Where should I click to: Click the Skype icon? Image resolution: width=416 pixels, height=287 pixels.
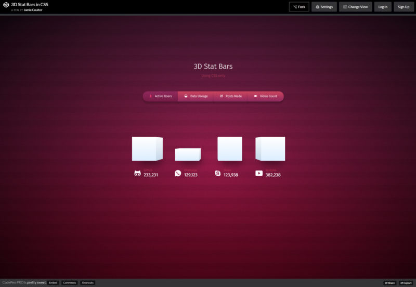[x=218, y=173]
